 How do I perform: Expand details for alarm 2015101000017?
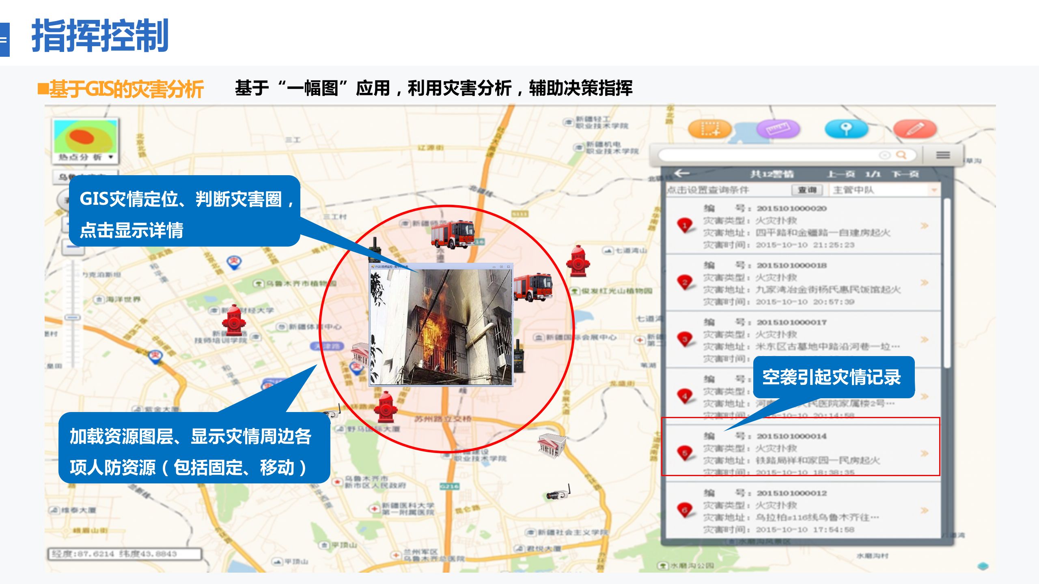click(x=925, y=339)
